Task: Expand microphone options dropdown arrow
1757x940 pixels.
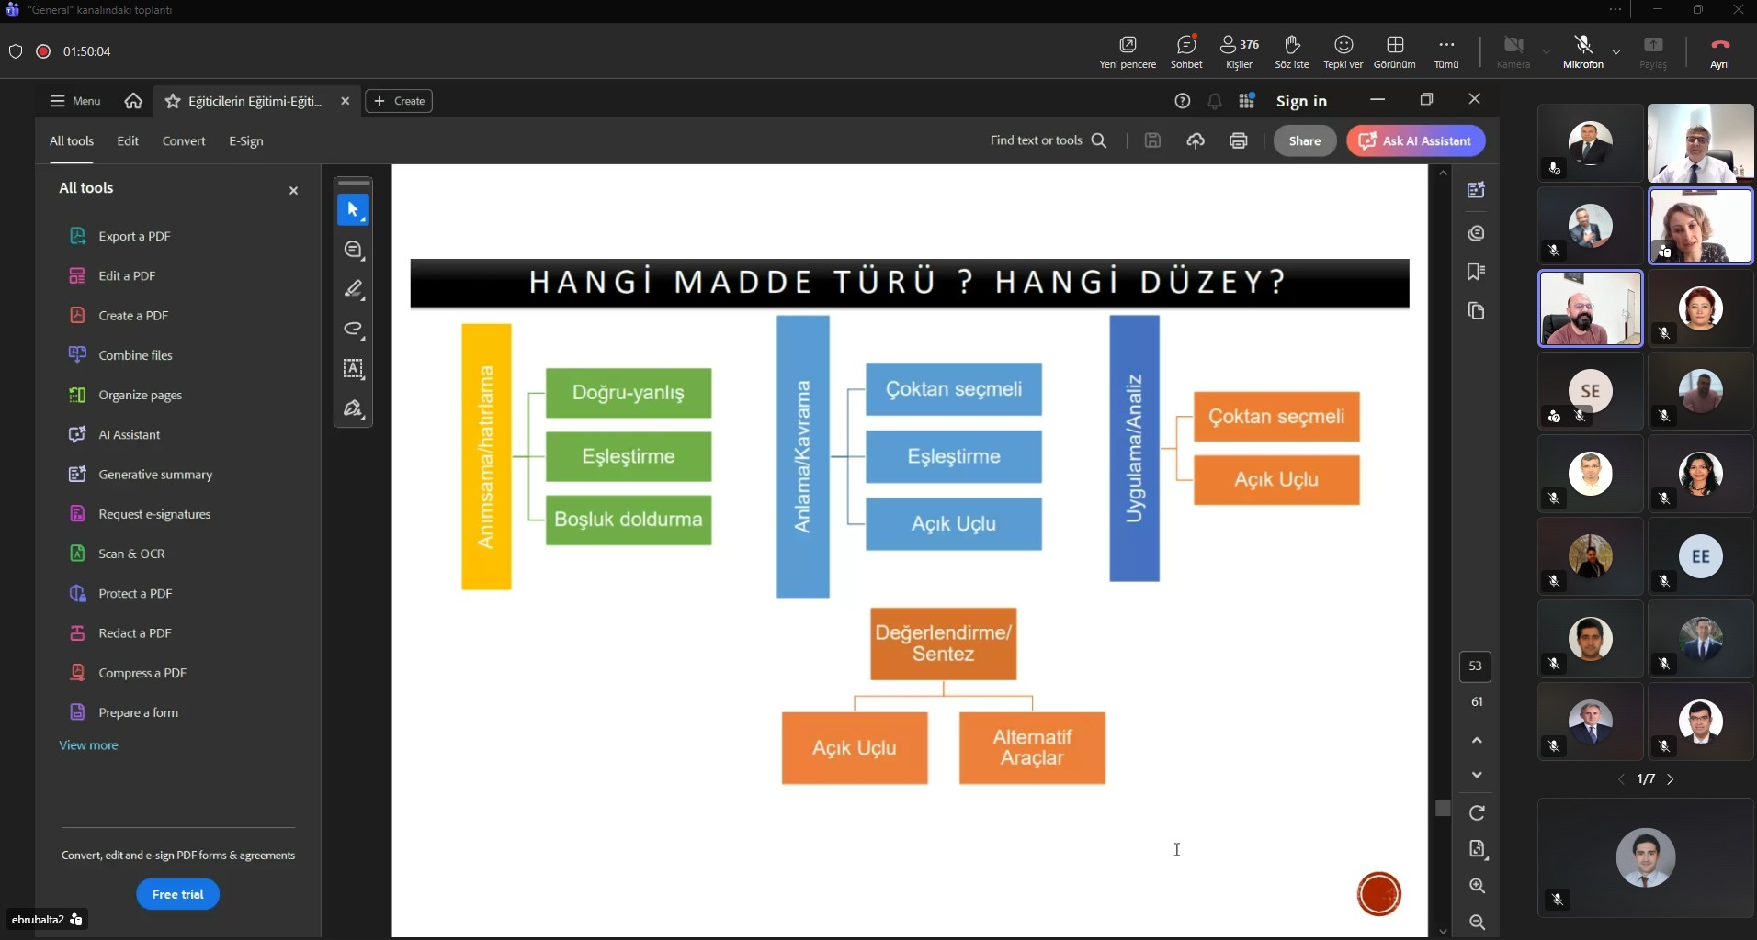Action: pos(1616,51)
